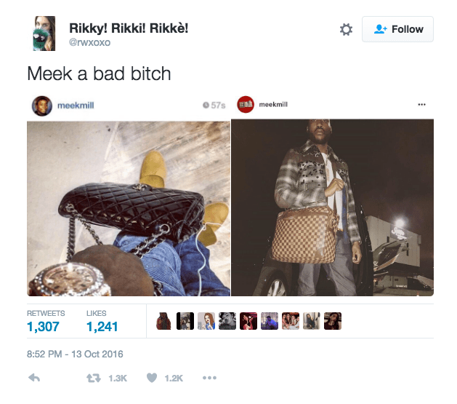Open the left Chanel bag photo
The height and width of the screenshot is (404, 457).
tap(129, 208)
